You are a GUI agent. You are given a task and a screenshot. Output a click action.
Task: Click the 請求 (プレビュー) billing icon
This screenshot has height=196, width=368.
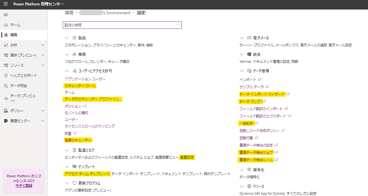(x=6, y=55)
